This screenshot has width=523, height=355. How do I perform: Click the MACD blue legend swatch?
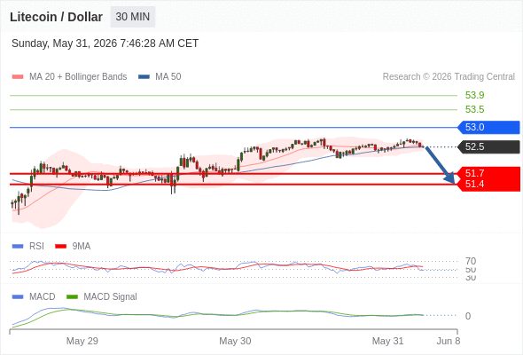tap(18, 297)
